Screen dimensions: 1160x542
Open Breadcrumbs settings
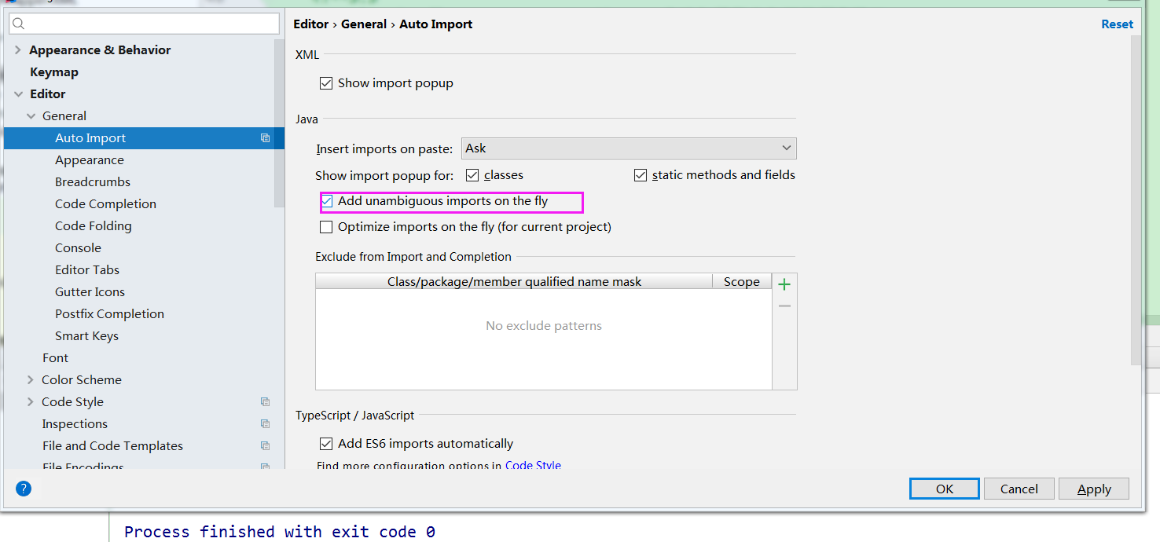(x=93, y=182)
